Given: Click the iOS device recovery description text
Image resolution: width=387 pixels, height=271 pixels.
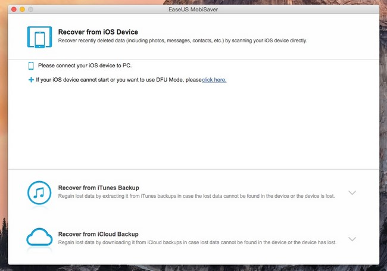Looking at the screenshot, I should coord(183,41).
